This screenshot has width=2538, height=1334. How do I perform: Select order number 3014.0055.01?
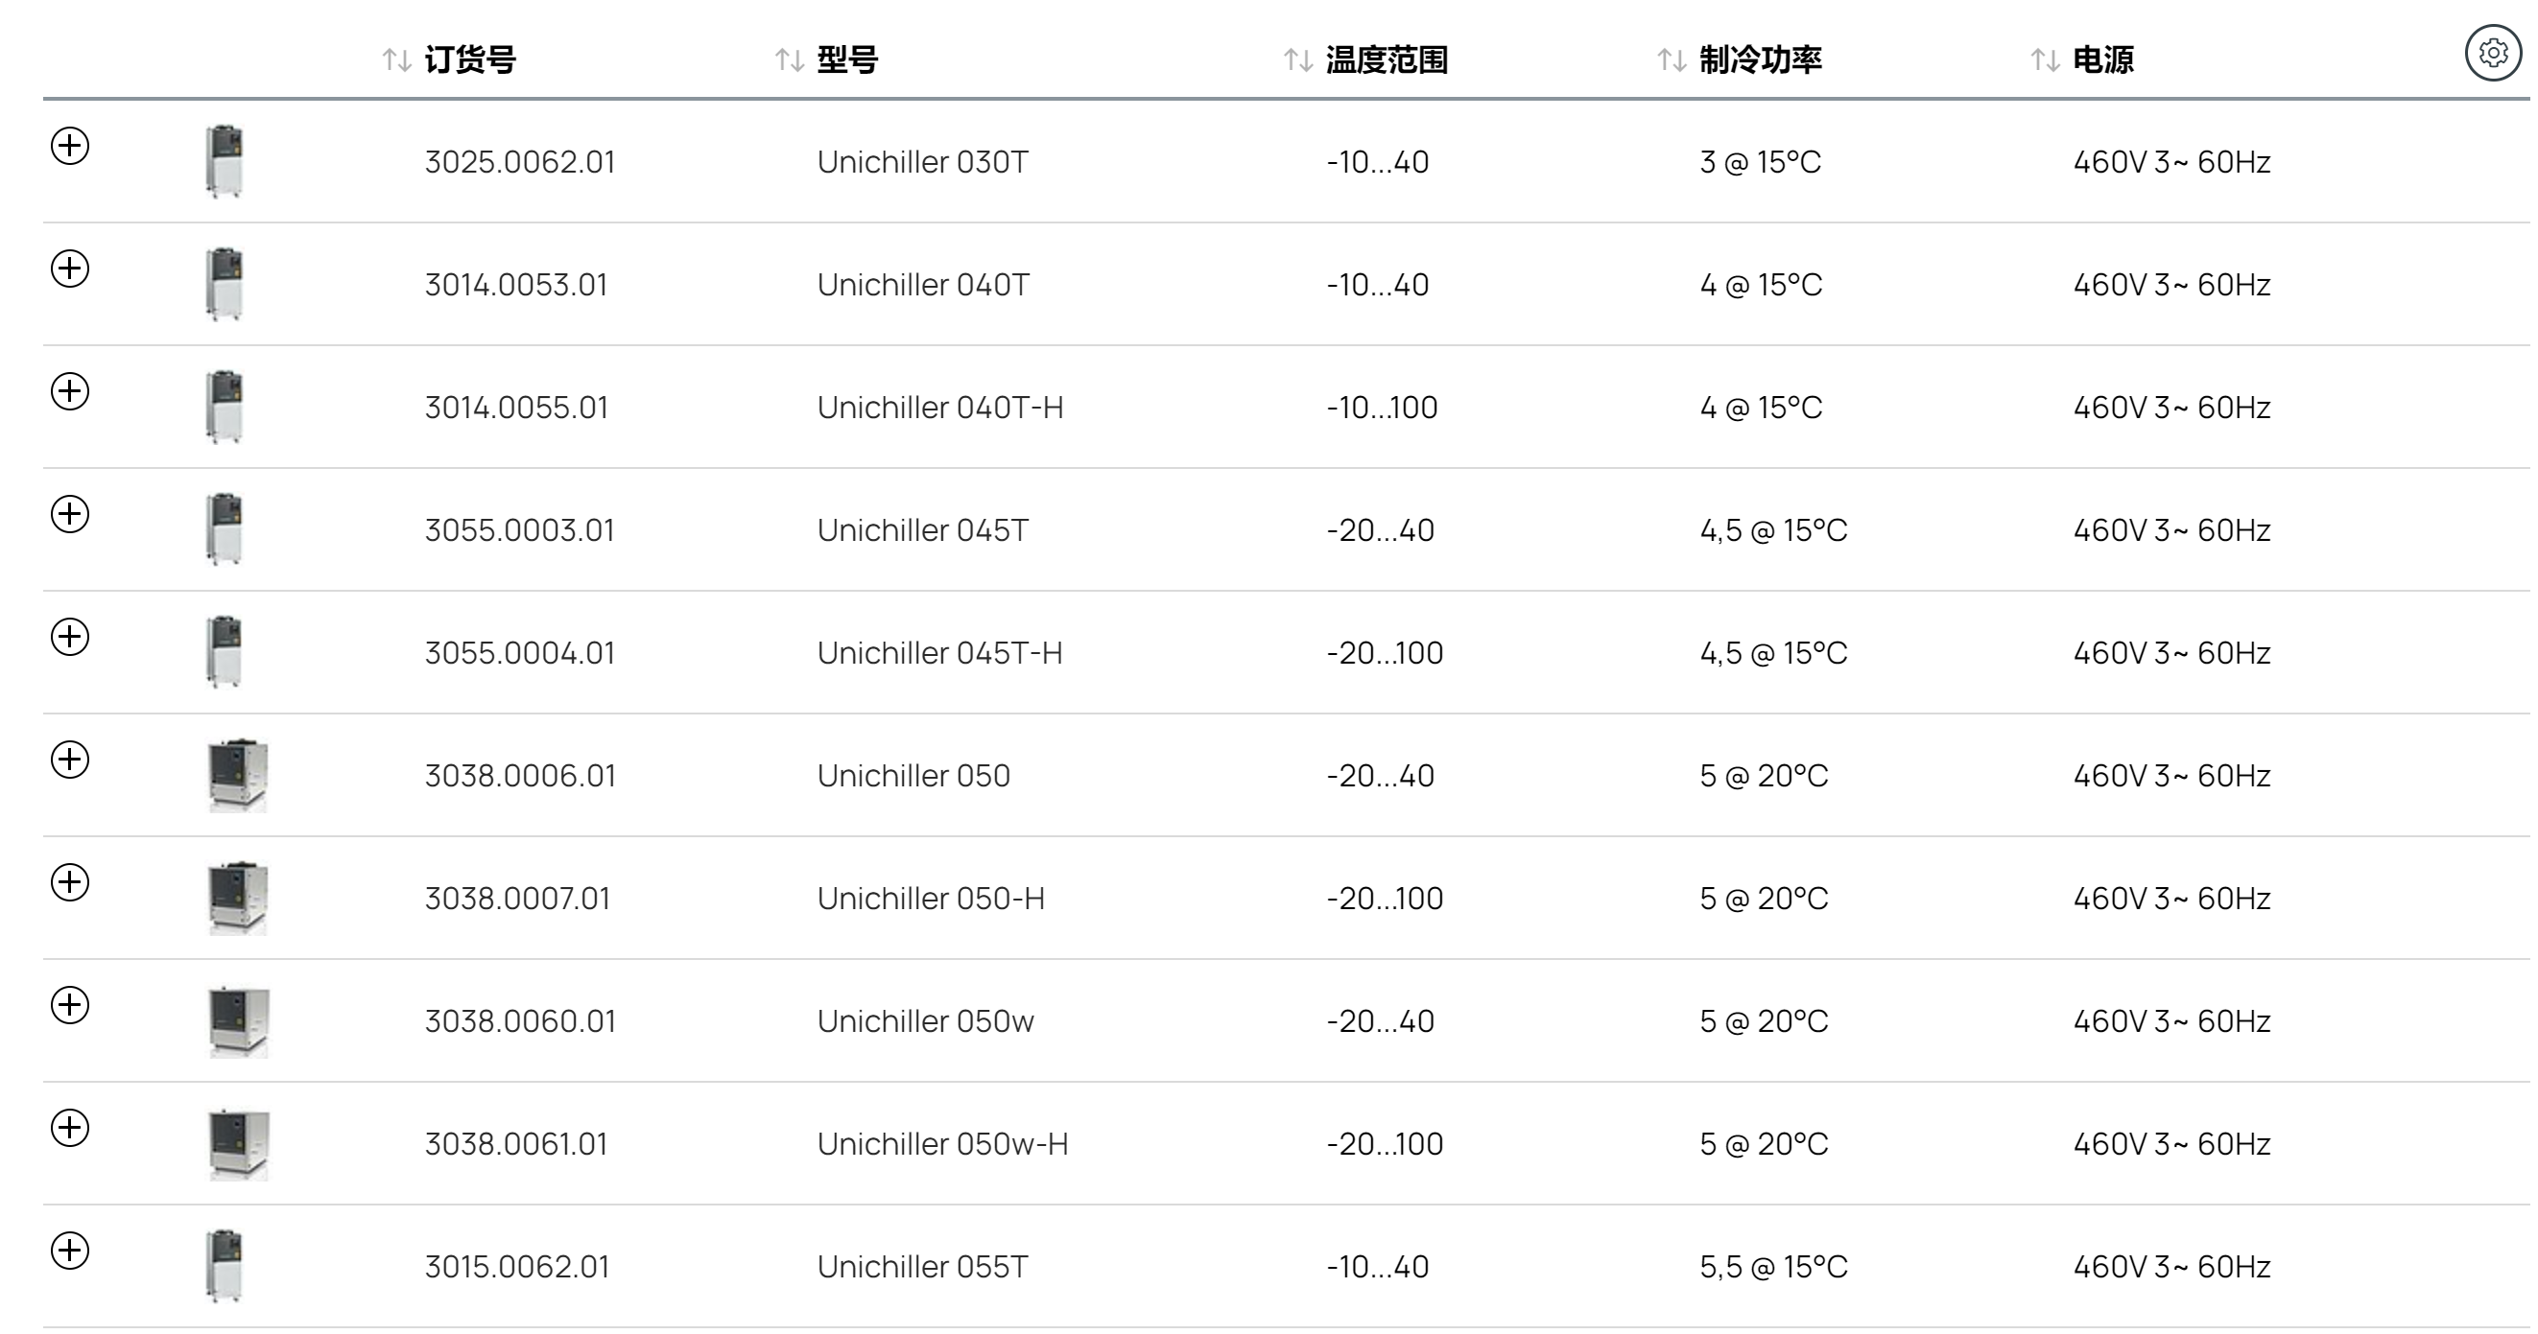pyautogui.click(x=517, y=408)
